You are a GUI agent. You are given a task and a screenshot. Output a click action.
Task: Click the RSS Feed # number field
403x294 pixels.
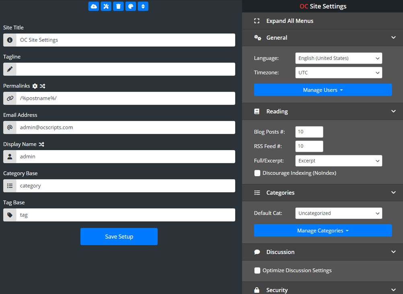click(309, 146)
